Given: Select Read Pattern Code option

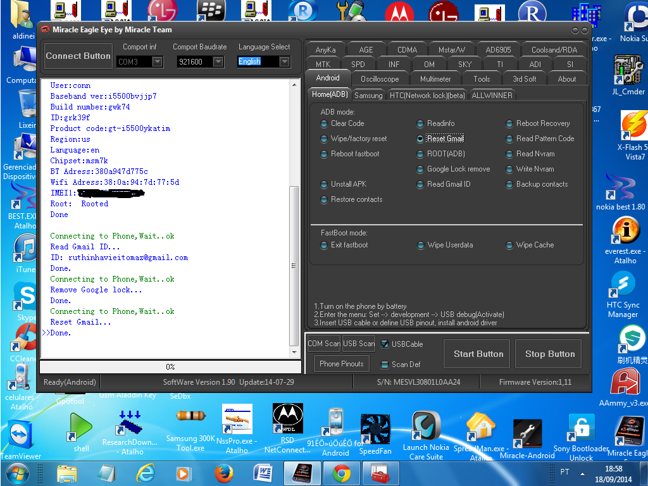Looking at the screenshot, I should point(540,139).
